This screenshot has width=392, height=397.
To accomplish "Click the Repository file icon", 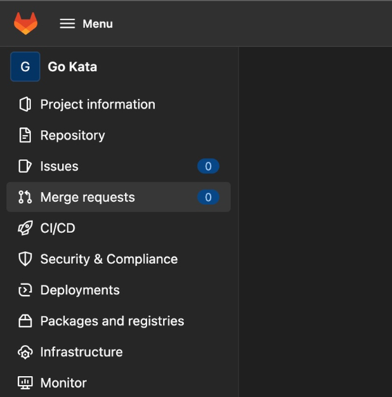I will pos(25,135).
